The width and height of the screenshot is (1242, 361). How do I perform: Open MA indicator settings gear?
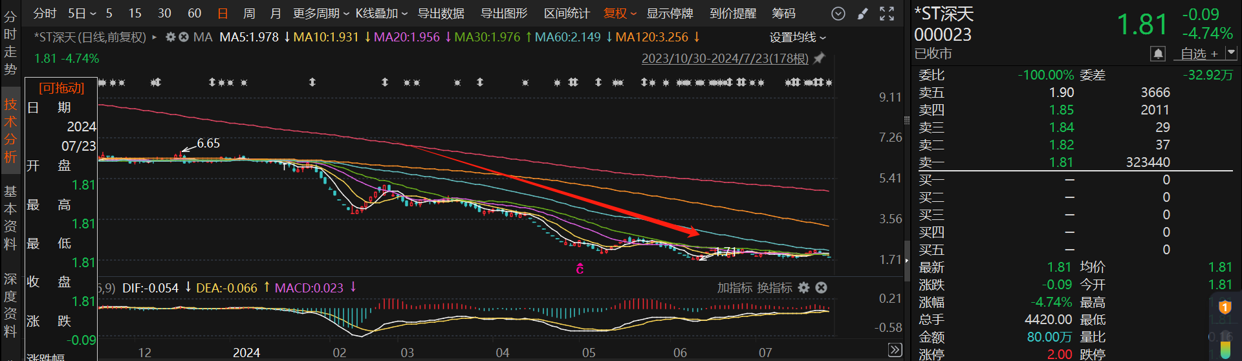coord(171,38)
